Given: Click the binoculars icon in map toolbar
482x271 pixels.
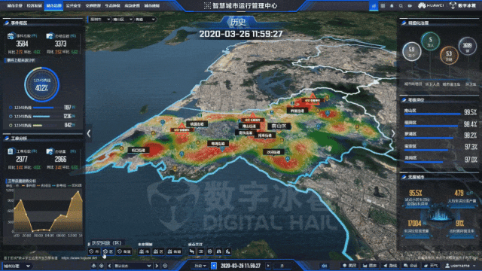Looking at the screenshot, I should point(218,251).
